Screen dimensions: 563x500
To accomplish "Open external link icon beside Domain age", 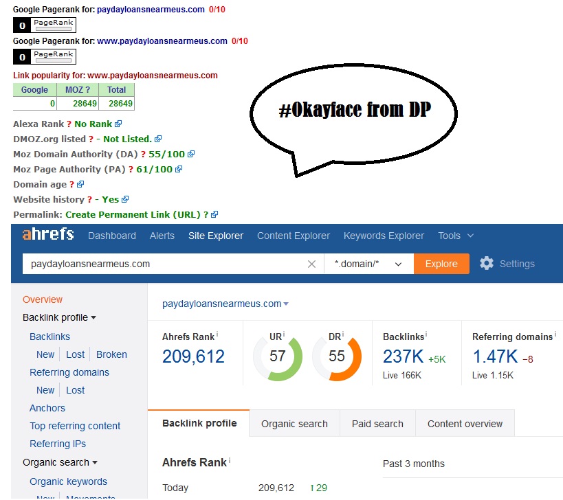I will tap(80, 184).
